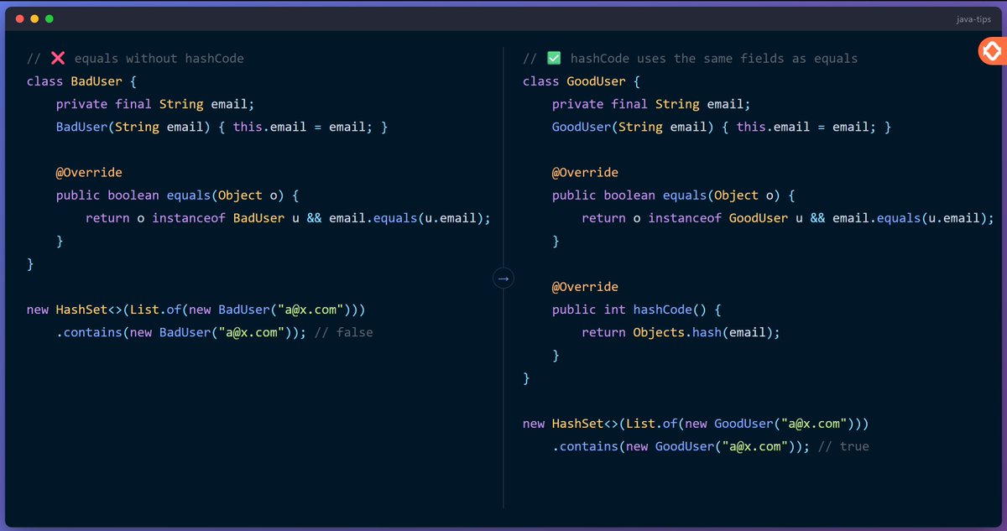This screenshot has width=1007, height=531.
Task: Click the red cross emoji in the comment
Action: [x=58, y=58]
